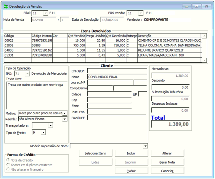Open the Motivo dropdown list
Screen dimensions: 215x179
click(x=65, y=113)
